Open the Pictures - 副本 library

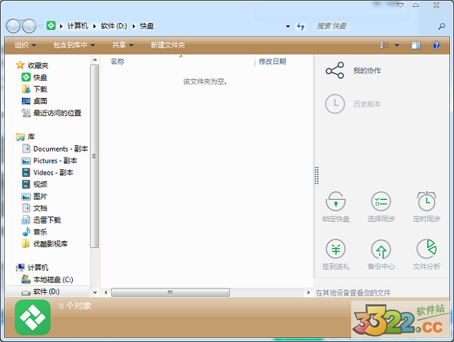tap(49, 160)
